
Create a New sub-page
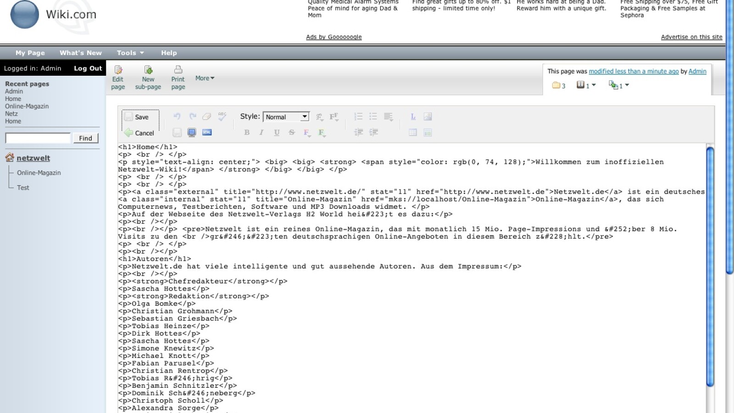pyautogui.click(x=148, y=70)
